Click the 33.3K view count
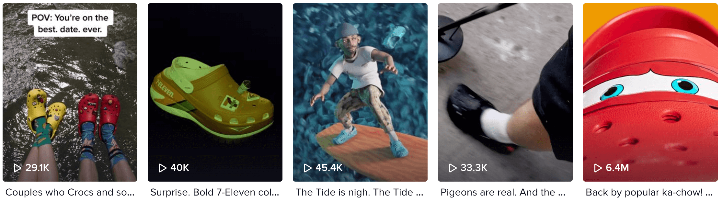 [474, 168]
